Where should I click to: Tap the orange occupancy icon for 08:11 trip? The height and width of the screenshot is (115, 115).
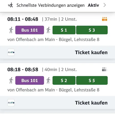tap(105, 19)
